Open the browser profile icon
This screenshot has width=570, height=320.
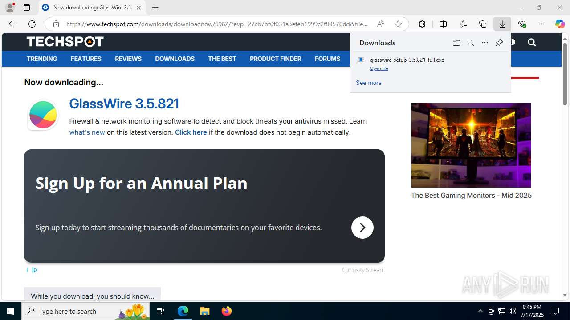(10, 8)
